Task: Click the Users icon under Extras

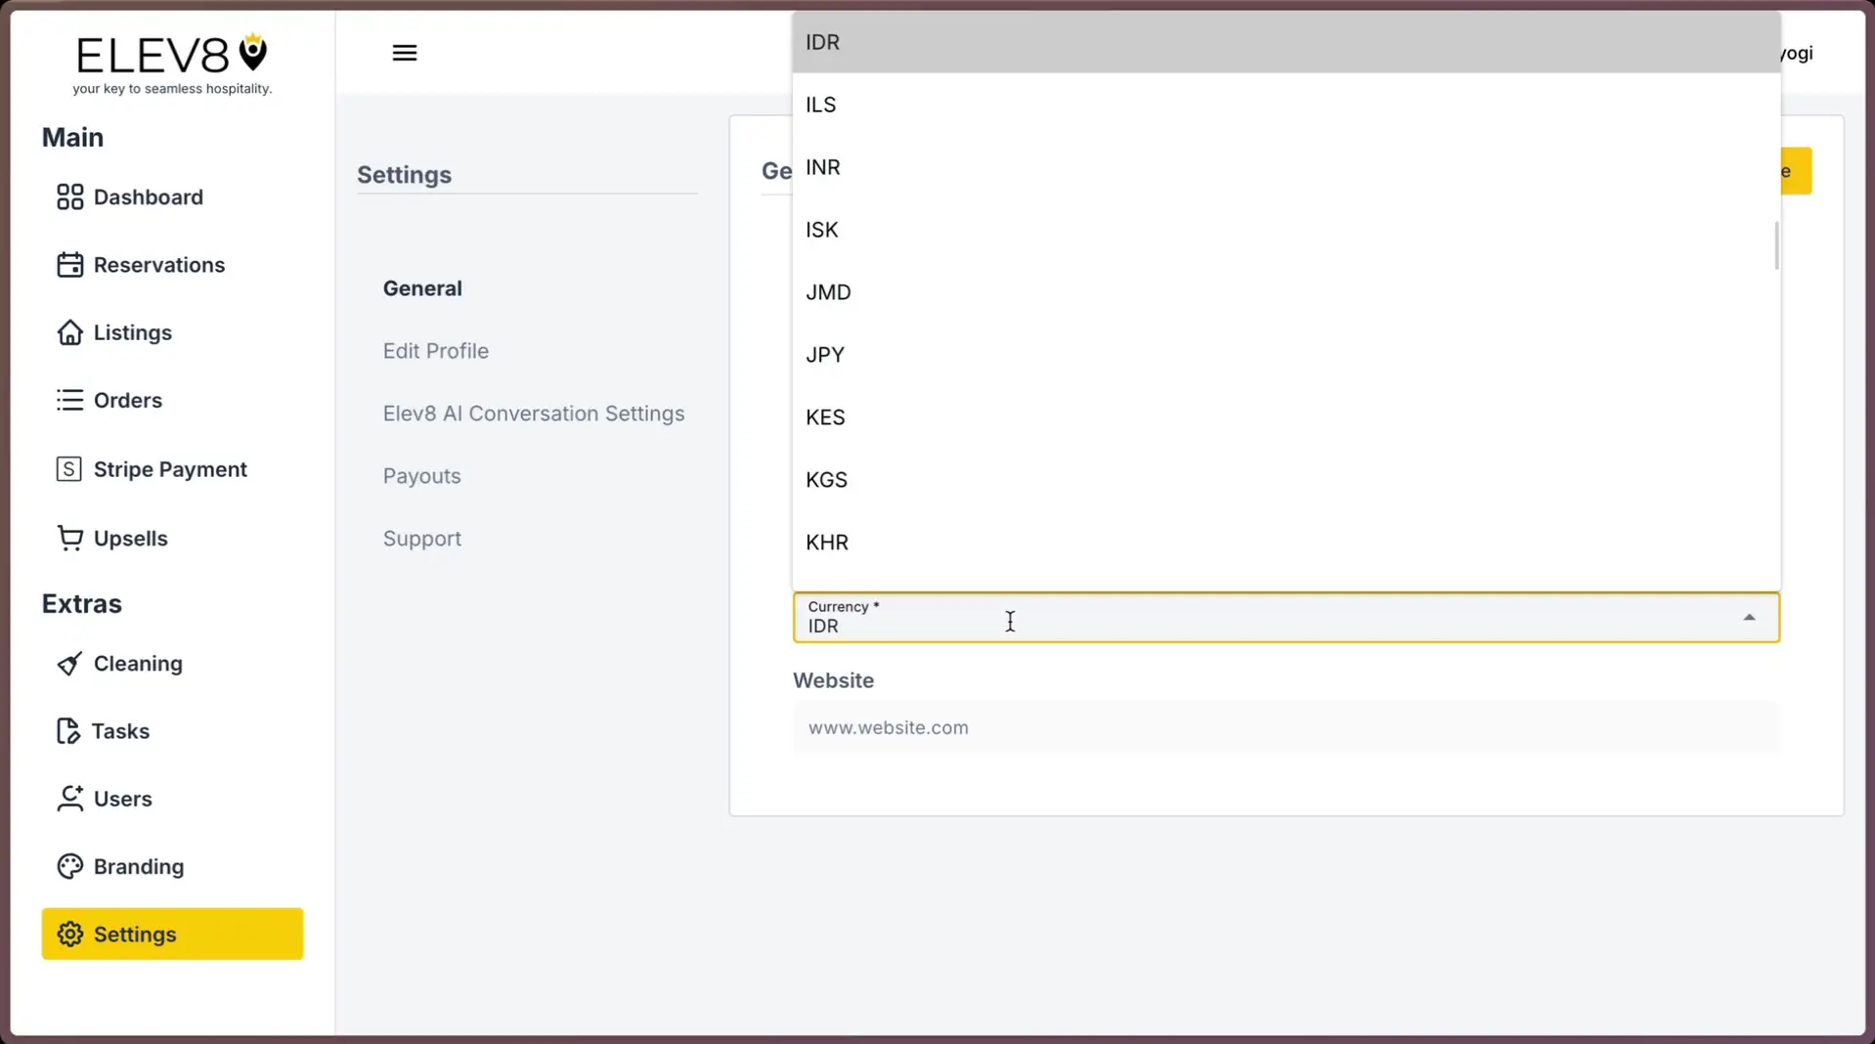Action: click(68, 798)
